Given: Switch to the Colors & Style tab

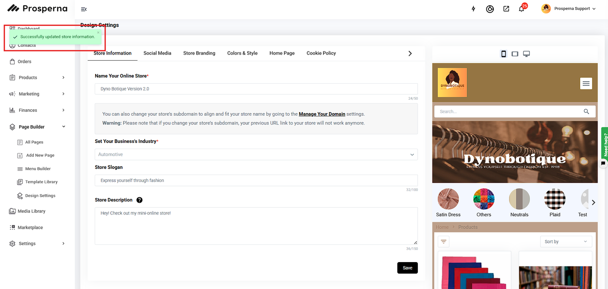Looking at the screenshot, I should (x=242, y=53).
